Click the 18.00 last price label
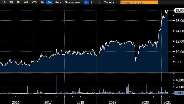184x104 pixels. (179, 10)
